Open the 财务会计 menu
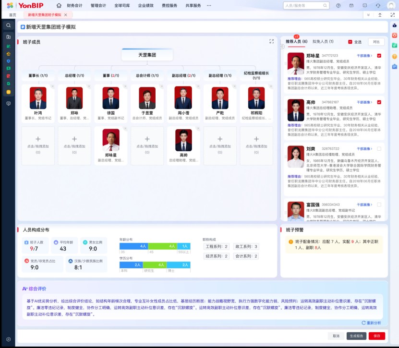 74,5
